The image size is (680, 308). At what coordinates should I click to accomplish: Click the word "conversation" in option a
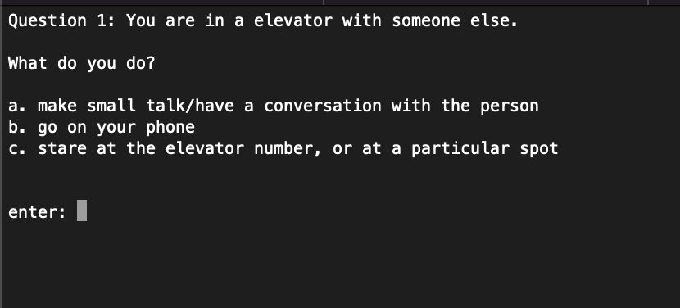tap(323, 106)
